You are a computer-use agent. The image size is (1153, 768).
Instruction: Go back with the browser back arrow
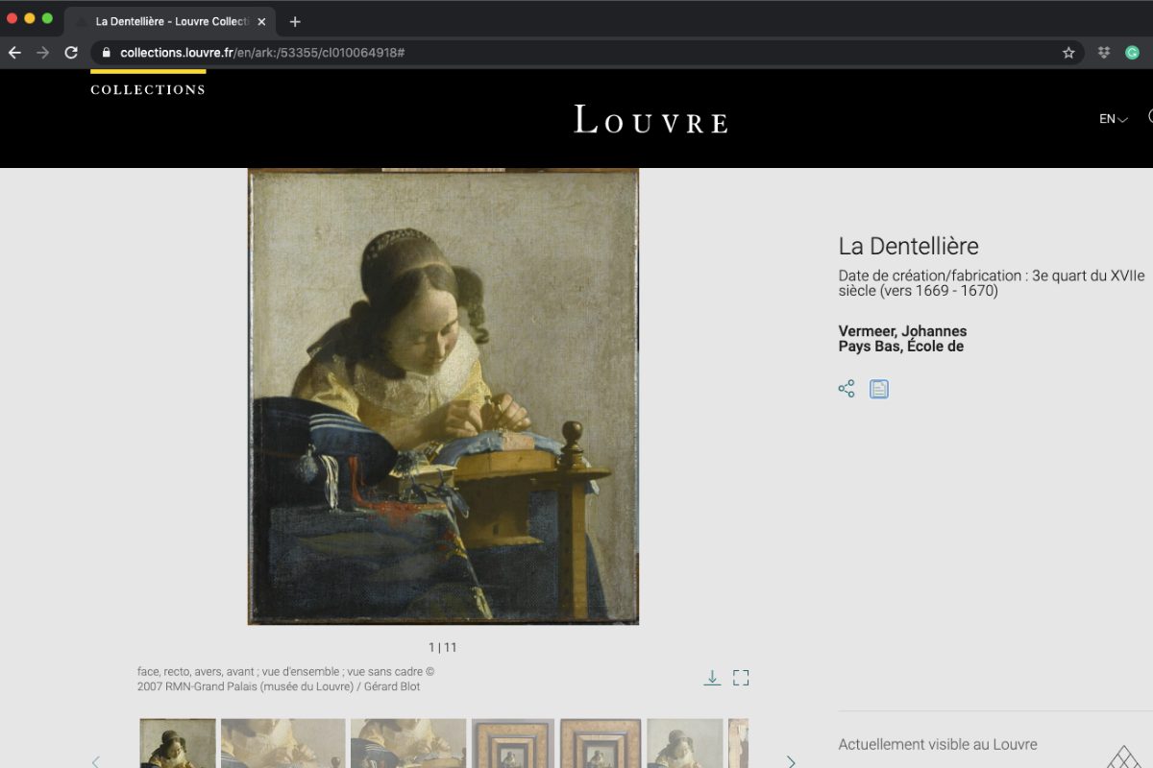(x=14, y=53)
